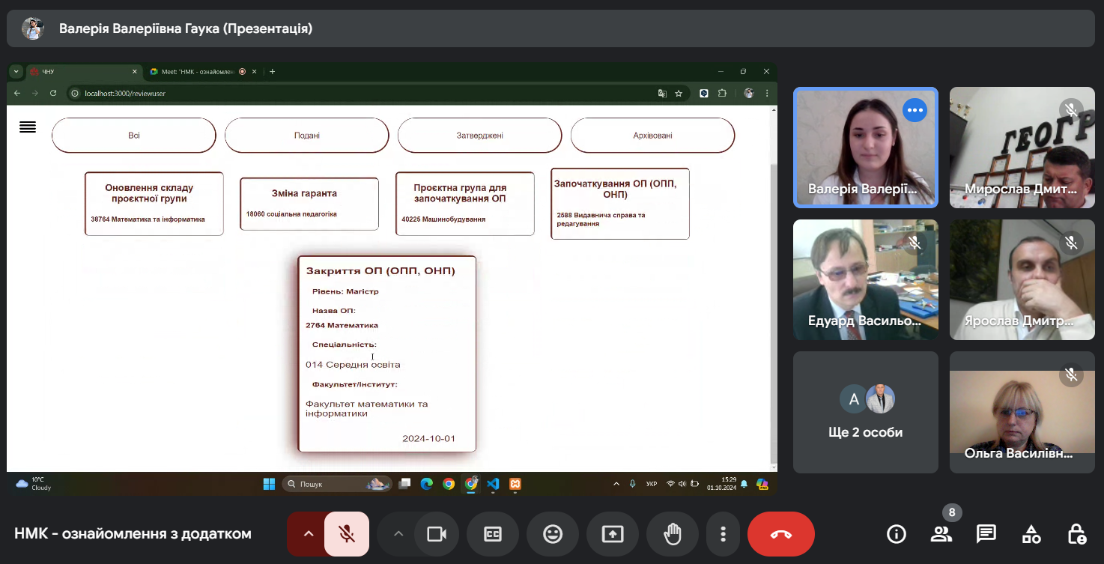Open the reactions emoji picker
Screen dimensions: 1104x564
553,534
